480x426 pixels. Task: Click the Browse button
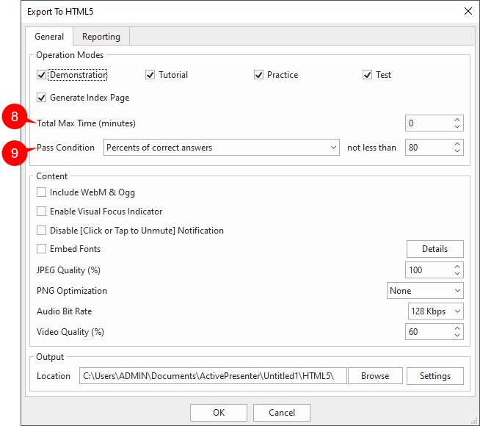375,376
